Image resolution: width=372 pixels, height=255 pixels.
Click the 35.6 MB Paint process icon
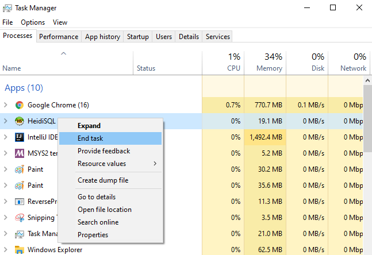(x=20, y=186)
